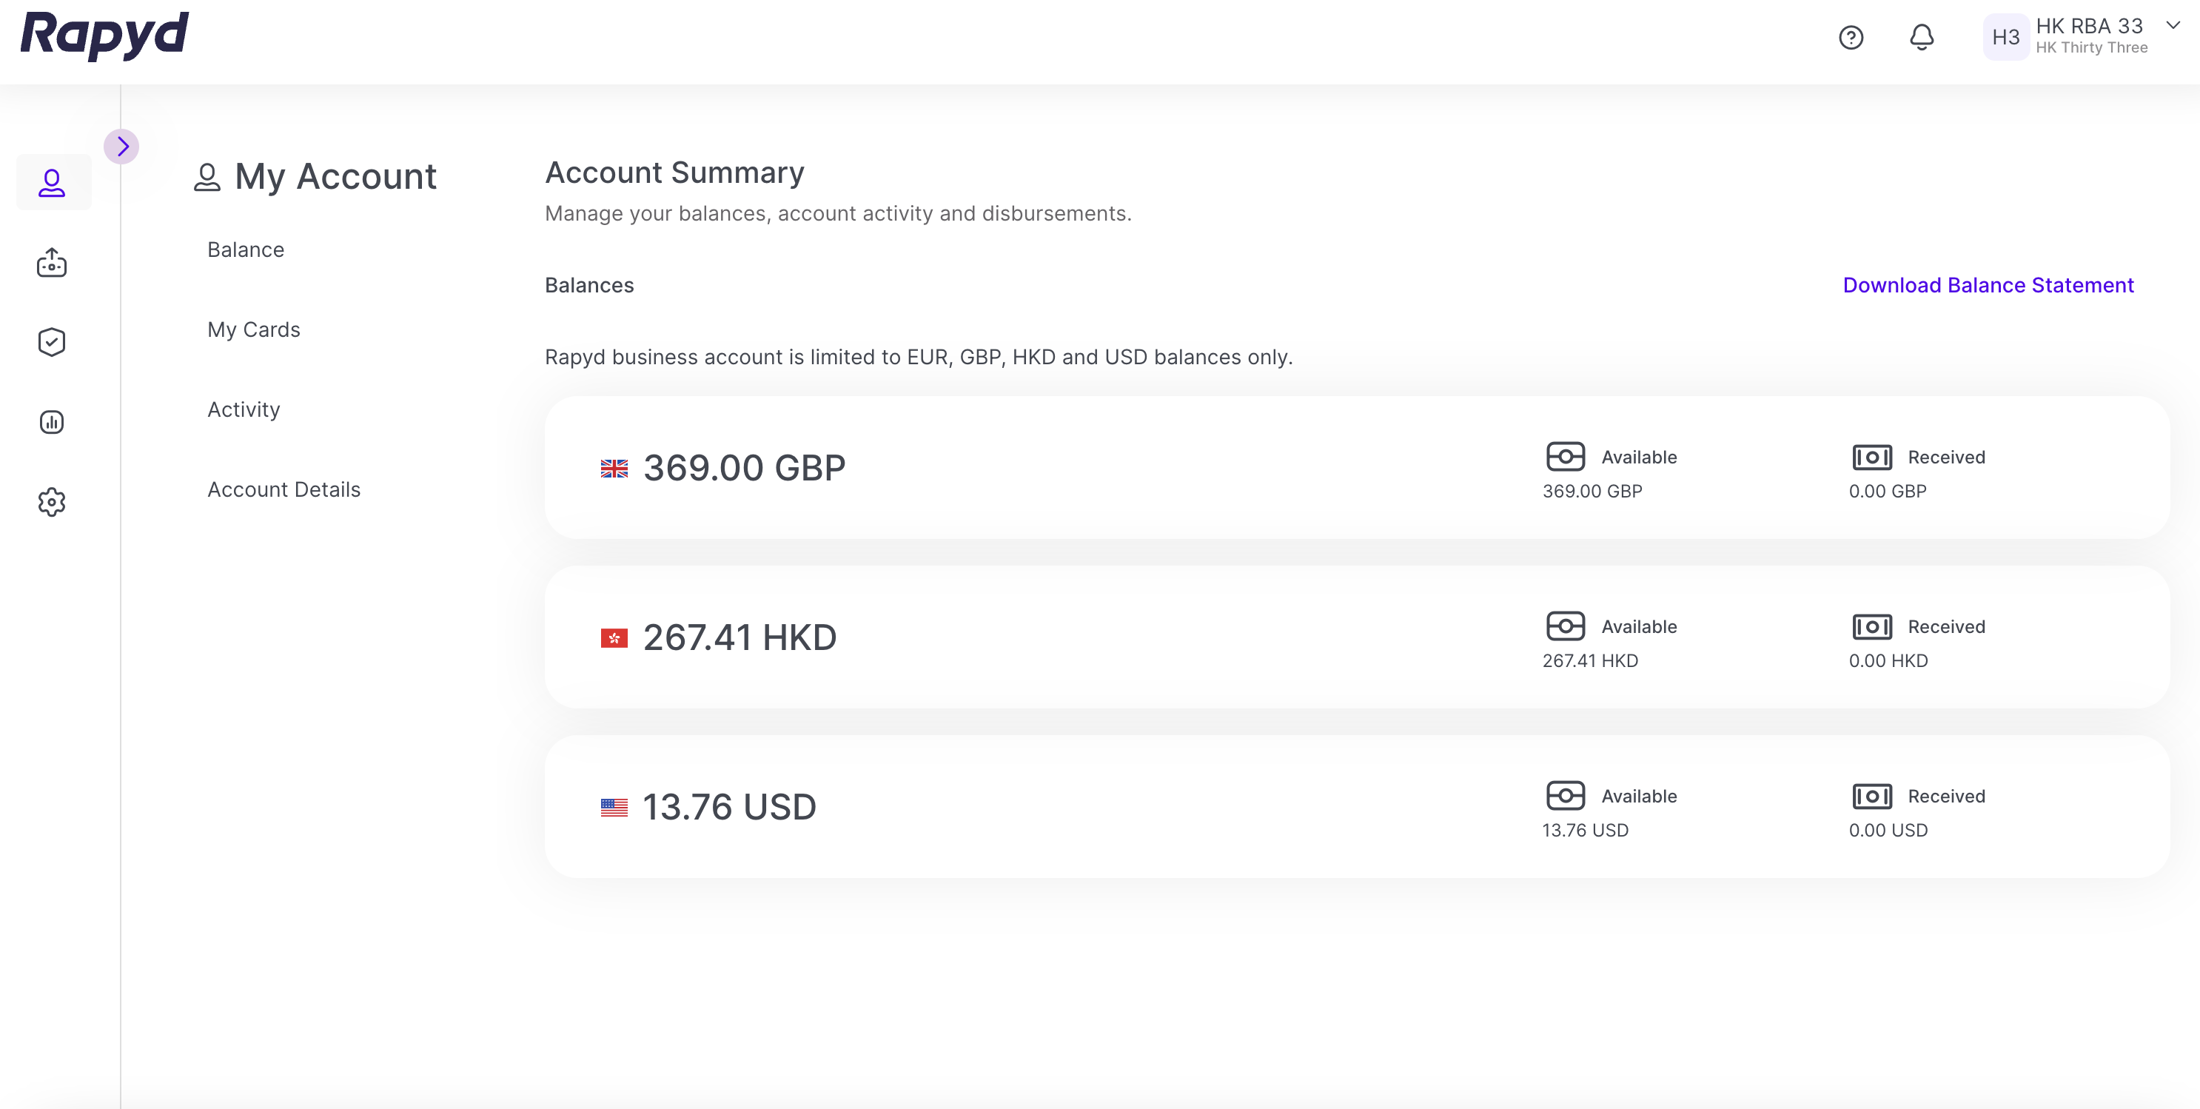Open the notifications bell

[x=1922, y=38]
